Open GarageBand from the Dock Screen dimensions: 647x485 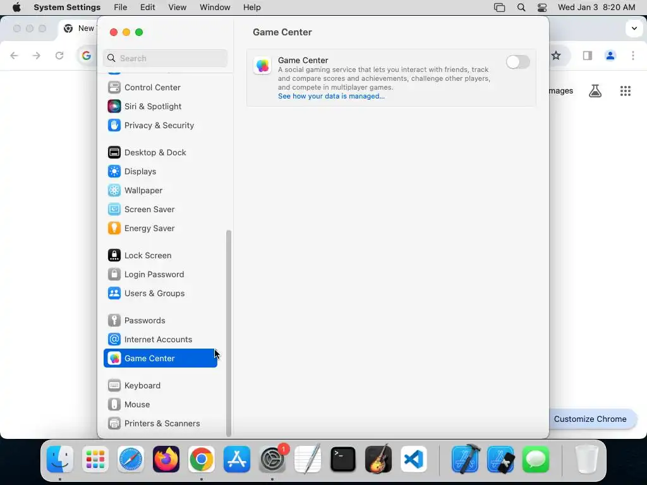click(x=378, y=459)
